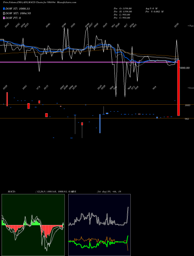This screenshot has width=194, height=256.
Task: Click the blue DOW ST legend swatch
Action: tap(4, 9)
